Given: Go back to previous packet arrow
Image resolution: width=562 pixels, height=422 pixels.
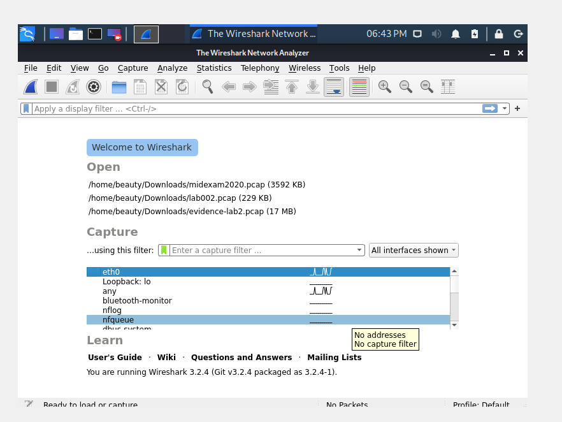Looking at the screenshot, I should [229, 87].
